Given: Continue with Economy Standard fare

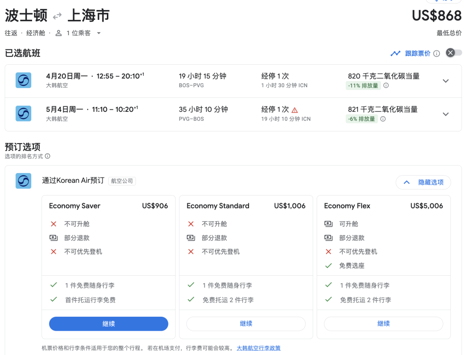Looking at the screenshot, I should point(246,324).
